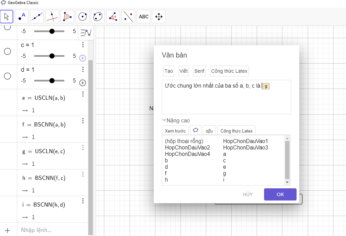The width and height of the screenshot is (346, 236).
Task: Toggle visibility circle for slider d
Action: click(x=7, y=76)
